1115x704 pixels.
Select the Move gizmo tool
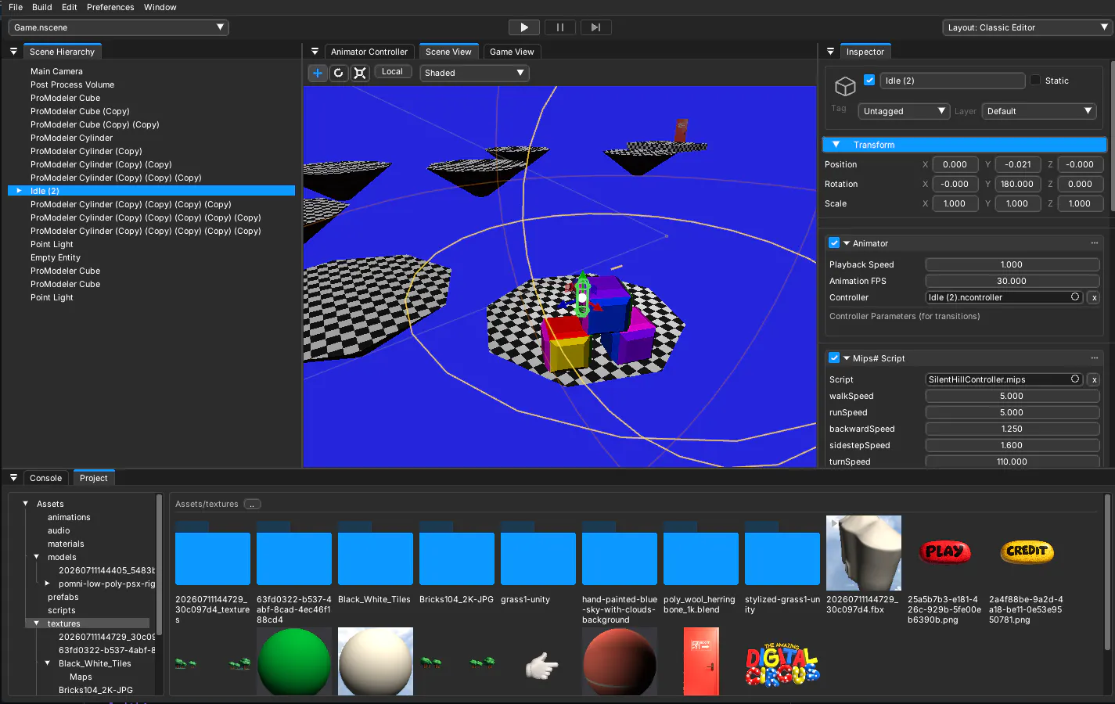[x=318, y=73]
